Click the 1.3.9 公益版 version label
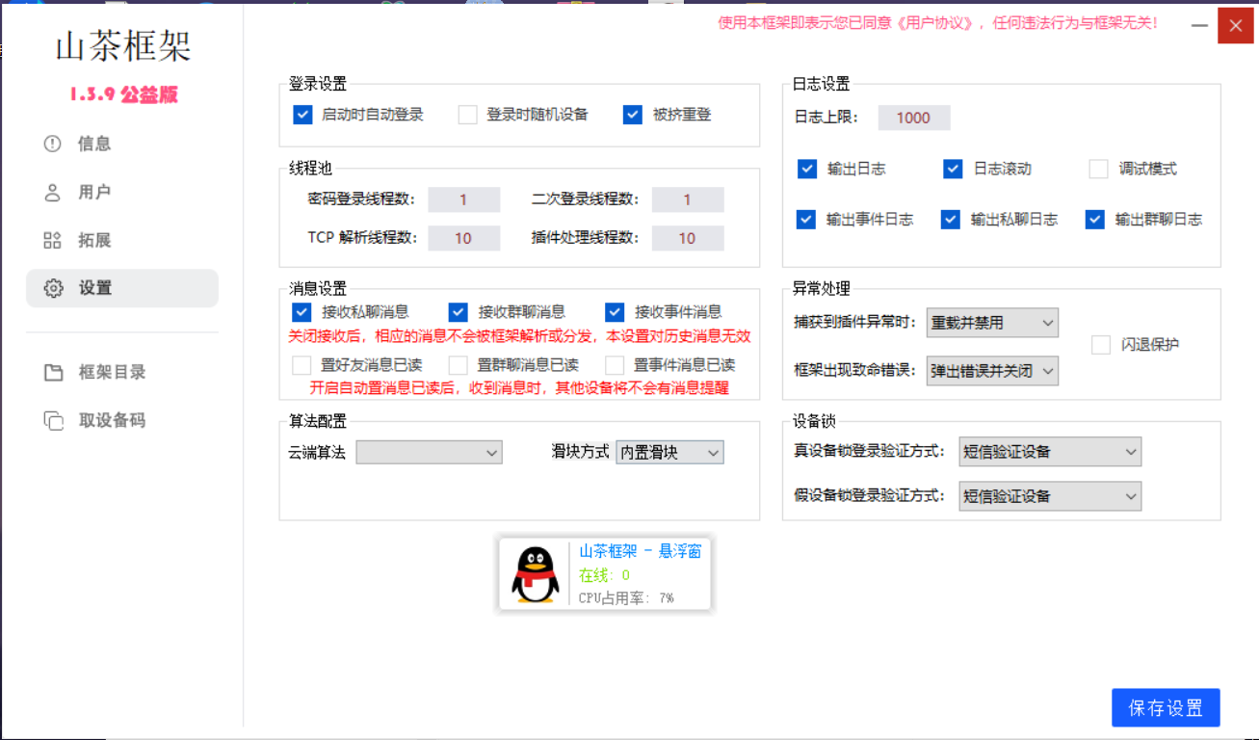The image size is (1259, 740). tap(123, 94)
